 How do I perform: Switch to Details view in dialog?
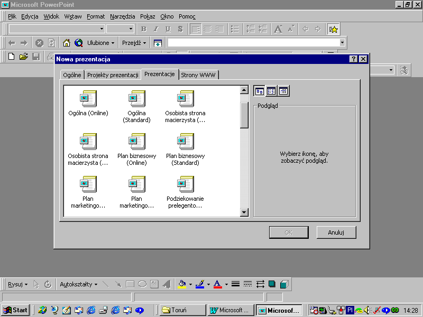[284, 91]
